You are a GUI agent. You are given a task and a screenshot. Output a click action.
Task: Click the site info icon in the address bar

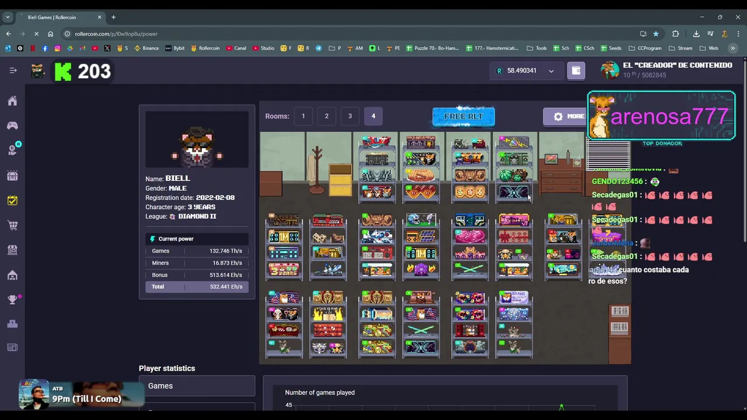[x=67, y=34]
